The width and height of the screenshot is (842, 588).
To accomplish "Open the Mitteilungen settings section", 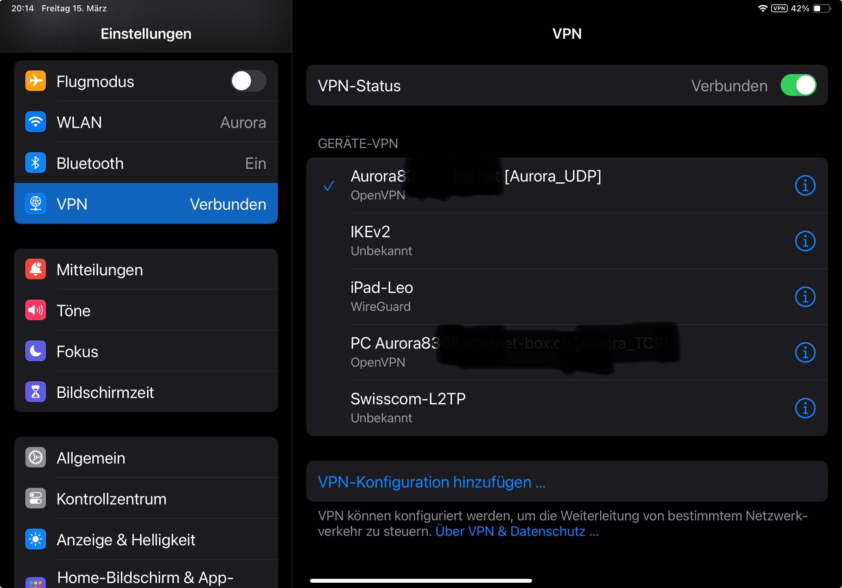I will pyautogui.click(x=146, y=270).
